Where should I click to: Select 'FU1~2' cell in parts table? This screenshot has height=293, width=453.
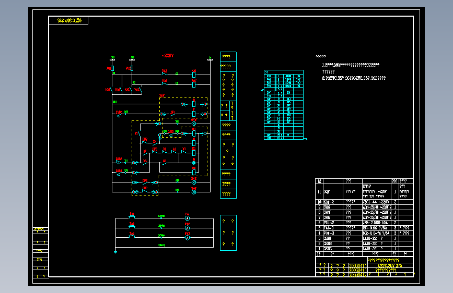click(333, 223)
